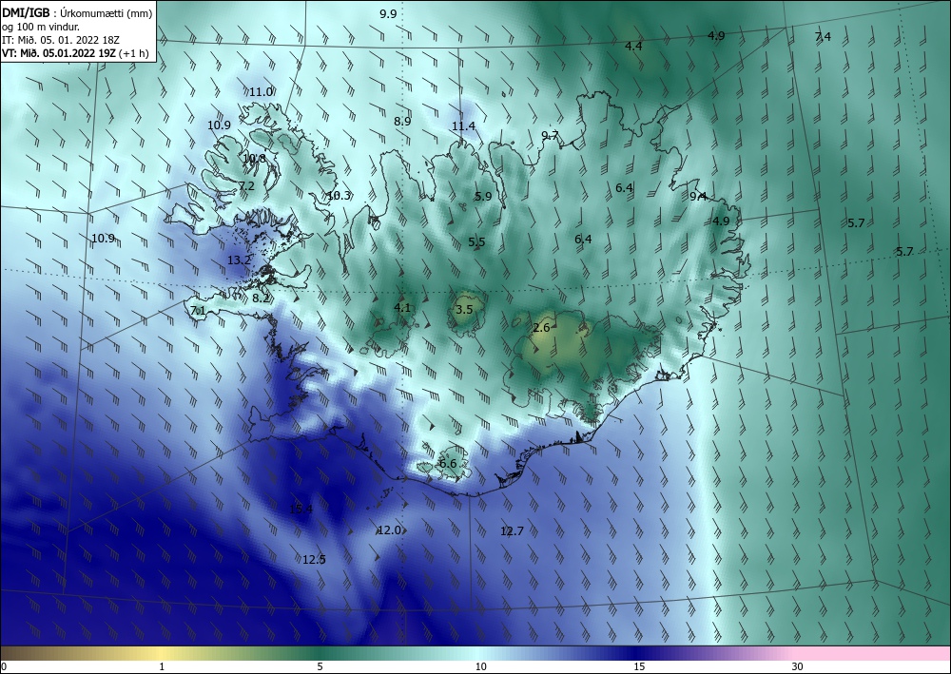Click the 10.3 value on the map

pyautogui.click(x=339, y=196)
